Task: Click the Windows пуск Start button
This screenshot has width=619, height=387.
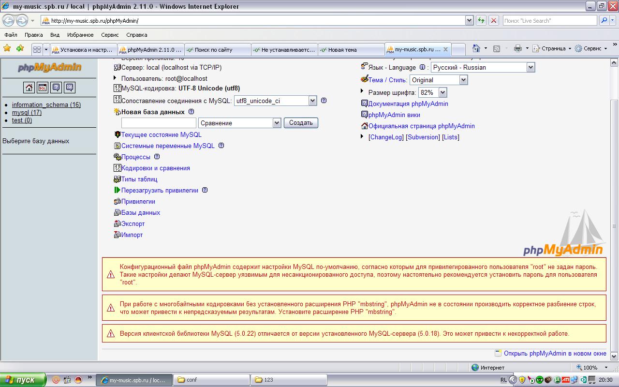Action: tap(23, 380)
